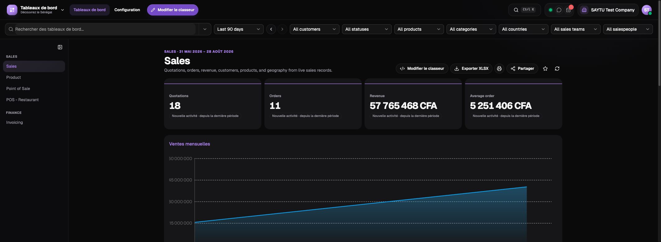Image resolution: width=661 pixels, height=242 pixels.
Task: Click the print icon beside Exporter XLSX
Action: [499, 69]
